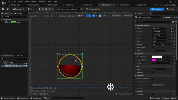The image size is (178, 100).
Task: Click the Eject toolbar button
Action: [x=50, y=9]
